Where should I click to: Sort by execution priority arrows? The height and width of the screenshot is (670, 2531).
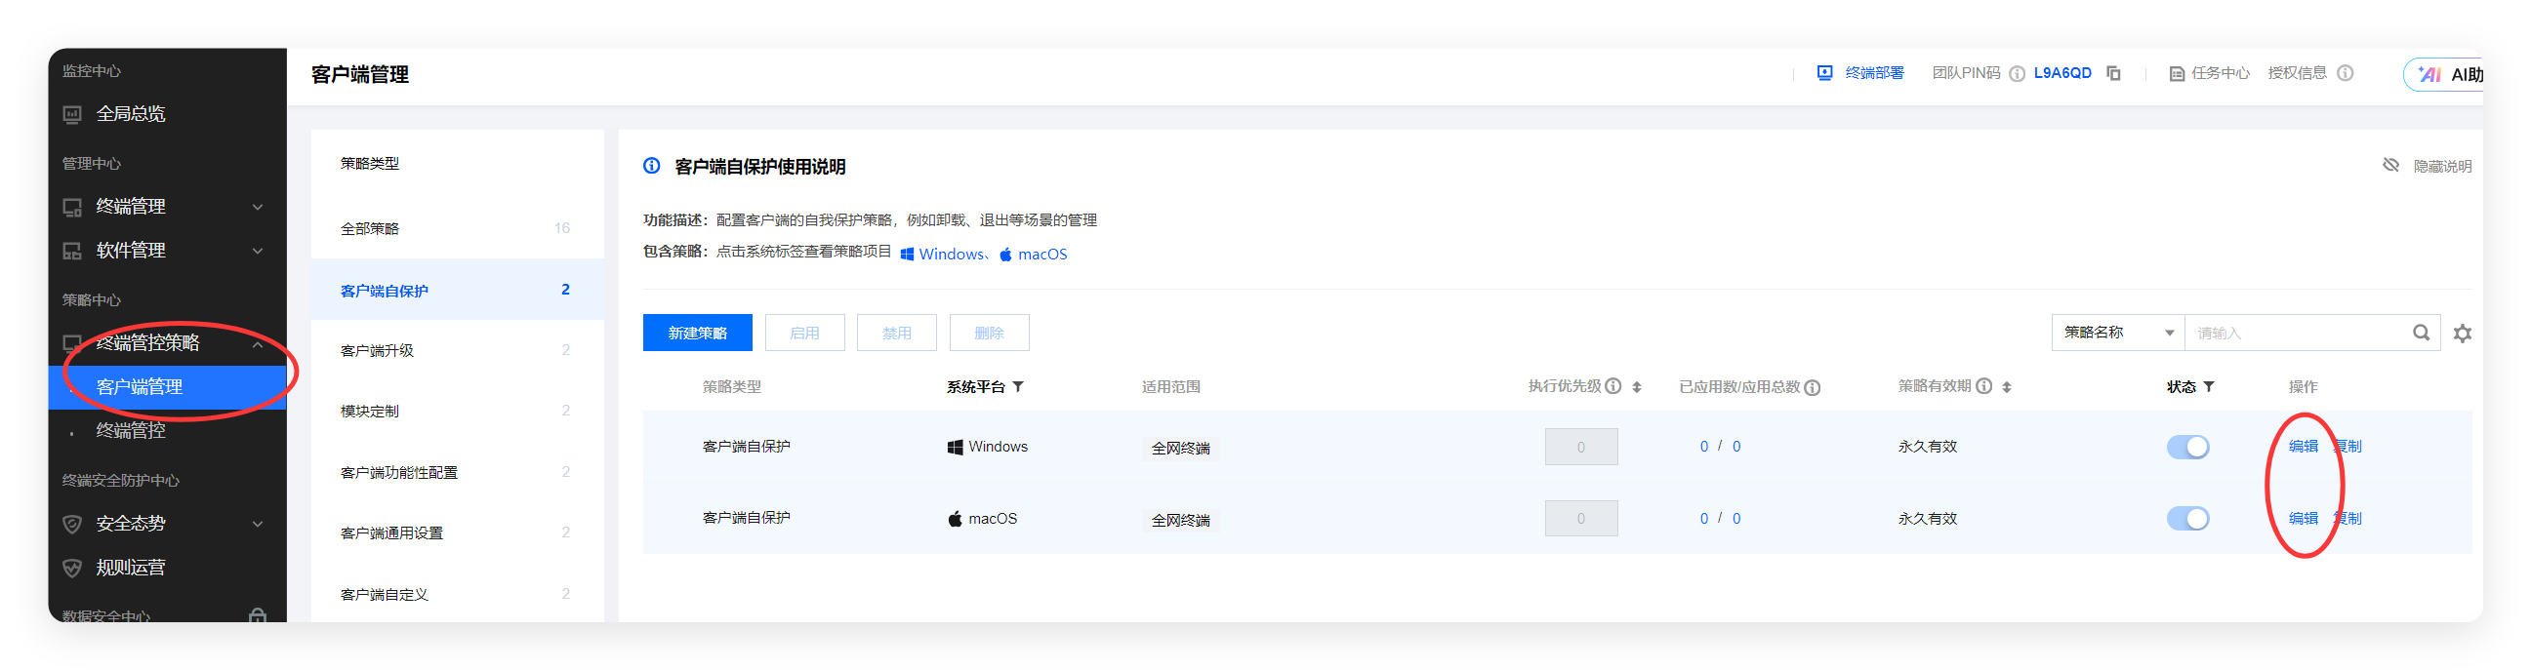coord(1637,387)
